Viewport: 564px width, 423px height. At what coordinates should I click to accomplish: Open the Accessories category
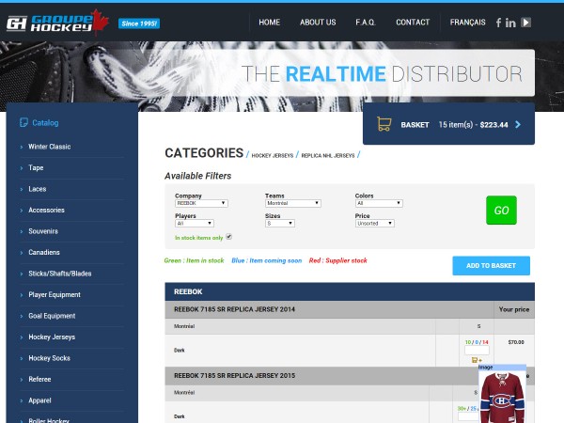point(46,210)
